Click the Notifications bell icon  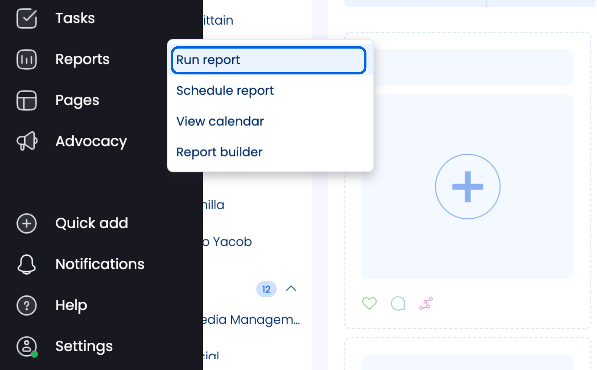click(x=27, y=264)
